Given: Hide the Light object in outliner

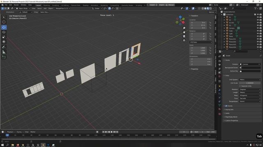Looking at the screenshot, I should pyautogui.click(x=258, y=33).
